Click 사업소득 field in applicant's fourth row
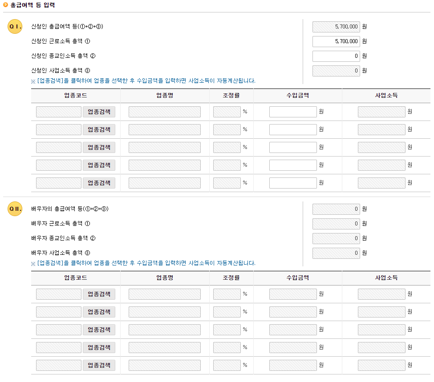The height and width of the screenshot is (382, 434). coord(381,165)
